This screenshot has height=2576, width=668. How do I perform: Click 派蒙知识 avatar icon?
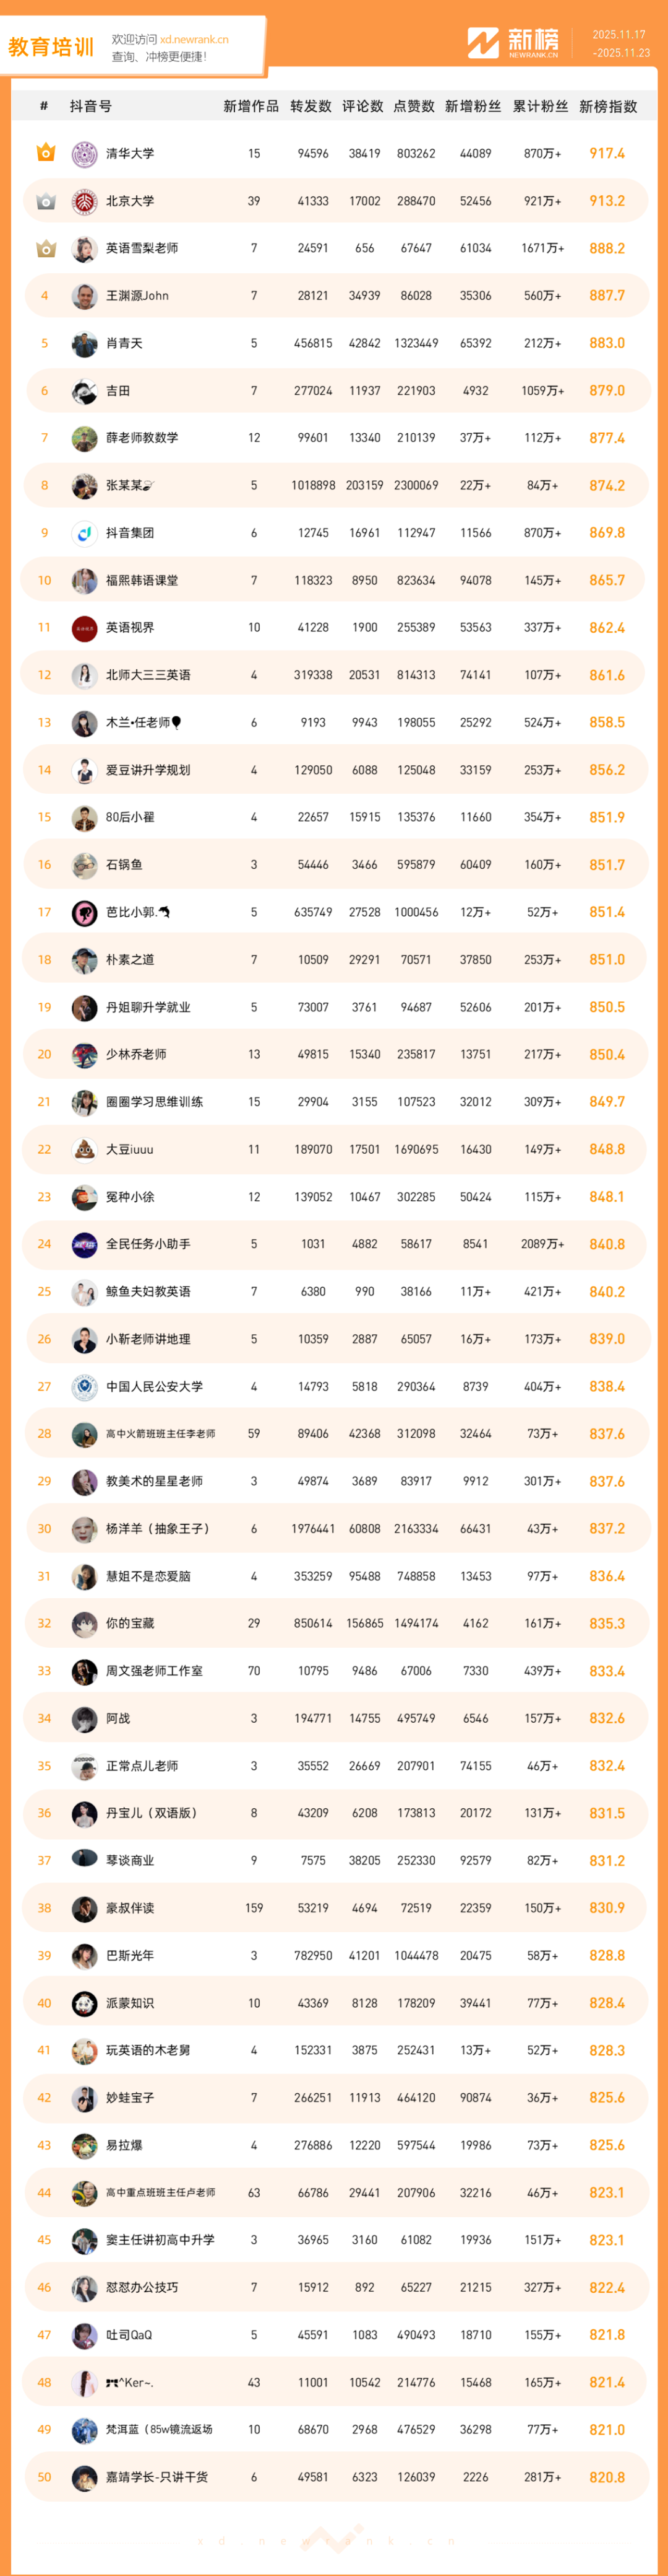pos(85,2003)
